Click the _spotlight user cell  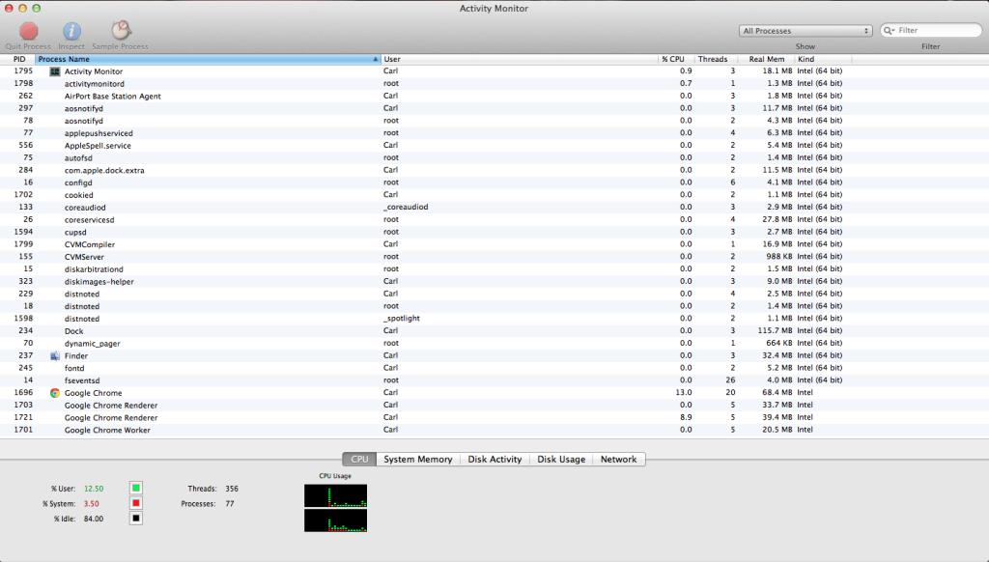point(401,319)
